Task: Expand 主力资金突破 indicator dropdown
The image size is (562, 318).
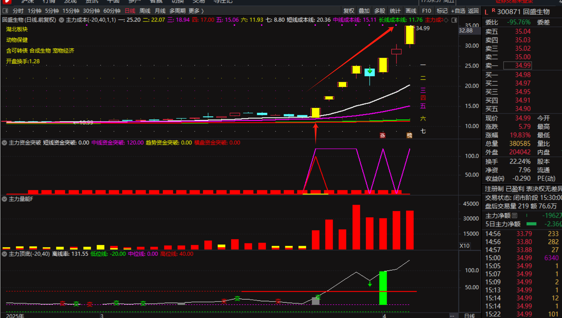Action: pos(4,143)
